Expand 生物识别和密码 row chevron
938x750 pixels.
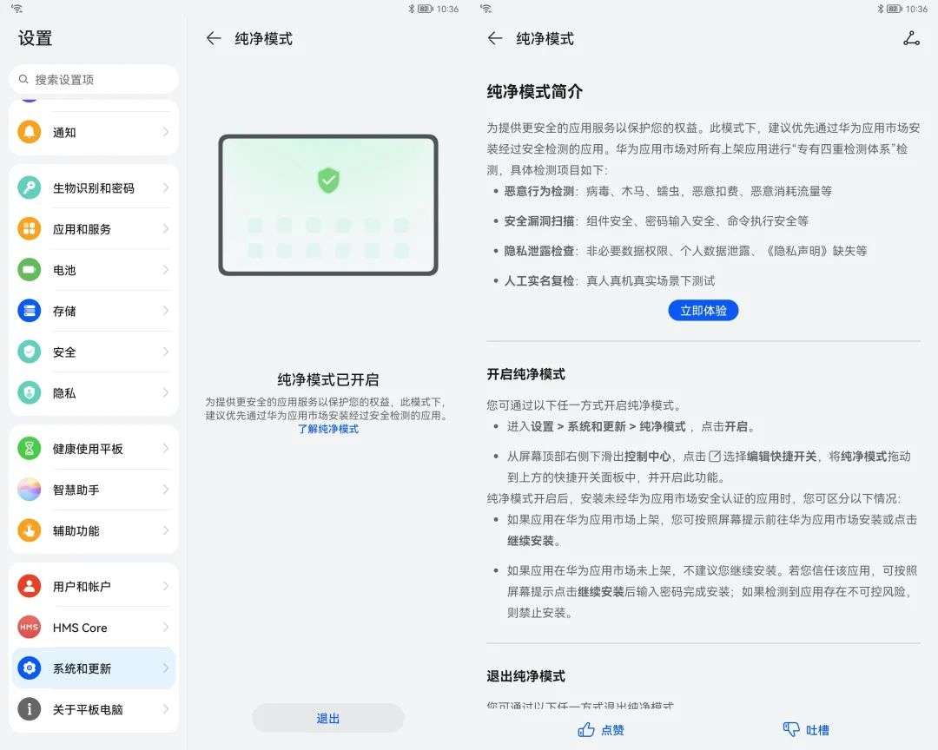tap(166, 187)
